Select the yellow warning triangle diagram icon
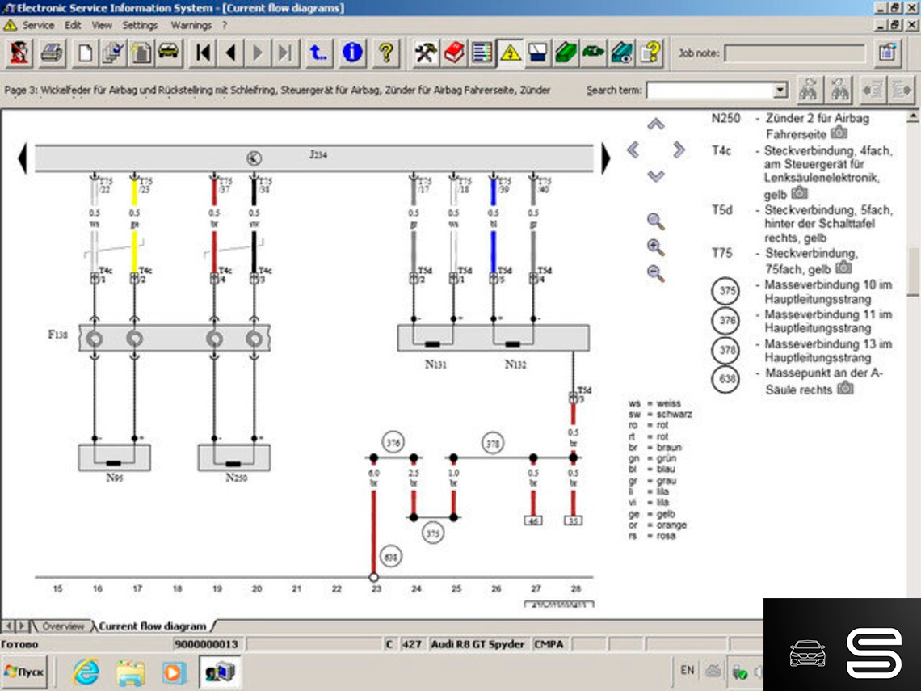This screenshot has width=921, height=691. [510, 53]
